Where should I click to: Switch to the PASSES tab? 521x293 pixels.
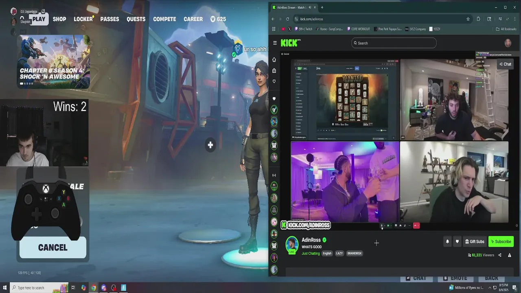[x=109, y=19]
